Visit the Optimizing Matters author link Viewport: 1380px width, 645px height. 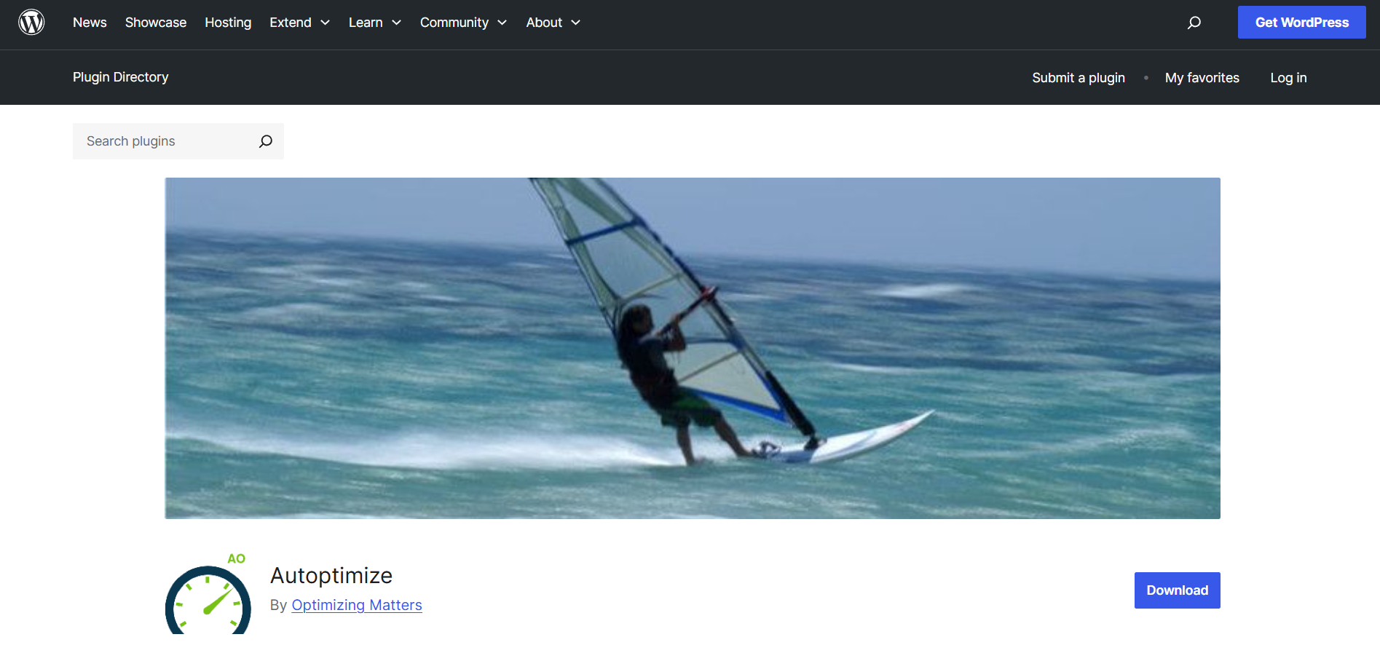(x=357, y=605)
